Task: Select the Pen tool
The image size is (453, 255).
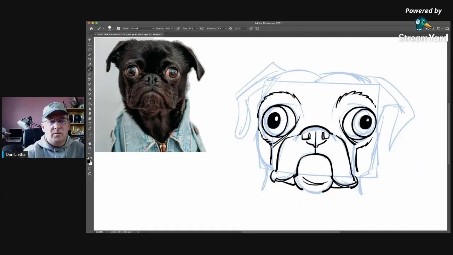Action: point(90,129)
